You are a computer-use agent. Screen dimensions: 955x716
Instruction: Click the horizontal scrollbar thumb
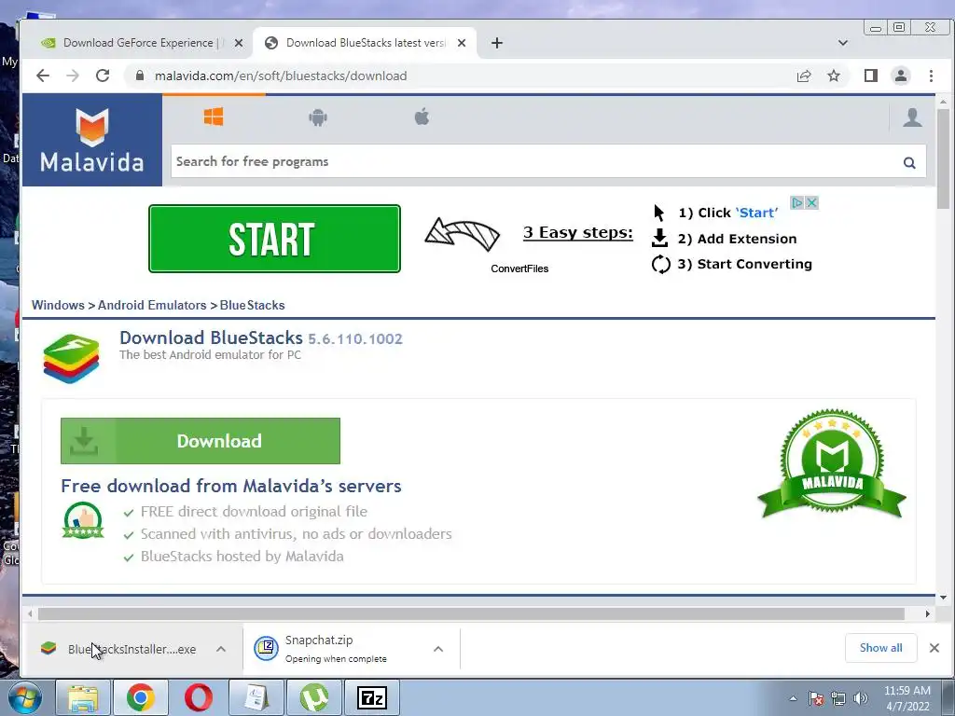471,613
